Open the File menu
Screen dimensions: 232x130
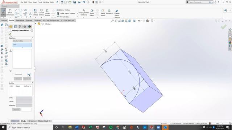[x=22, y=2]
